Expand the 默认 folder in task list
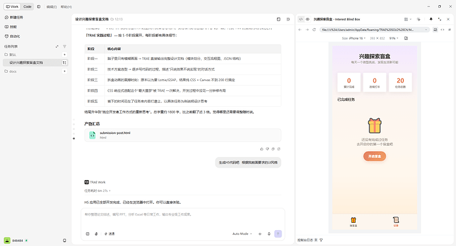 (11, 55)
